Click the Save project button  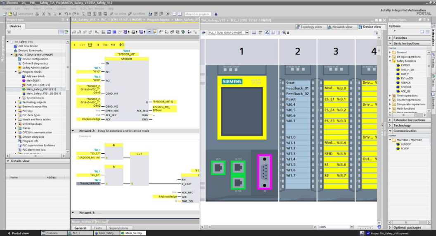[24, 14]
